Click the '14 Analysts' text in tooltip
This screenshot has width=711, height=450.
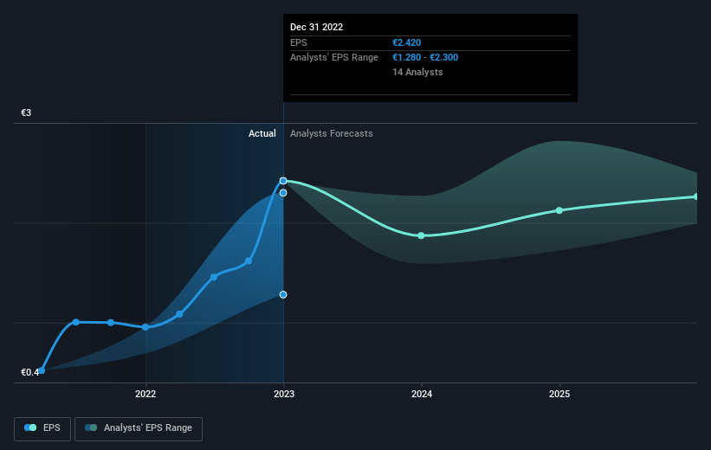coord(417,72)
